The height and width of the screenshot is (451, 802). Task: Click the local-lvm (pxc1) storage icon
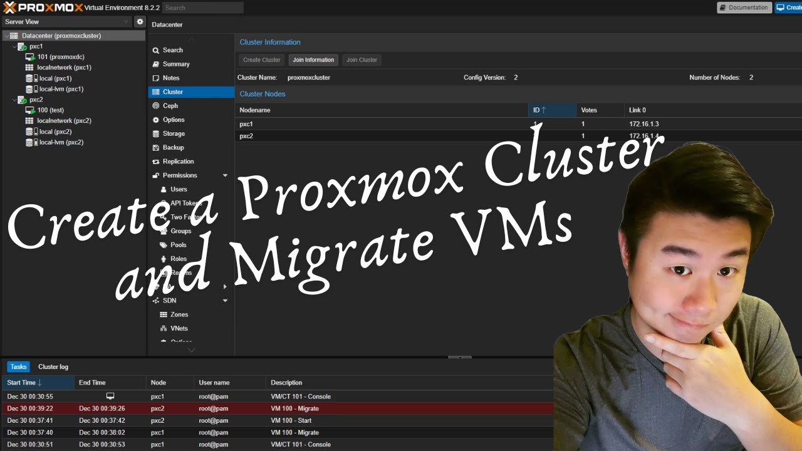pyautogui.click(x=29, y=89)
